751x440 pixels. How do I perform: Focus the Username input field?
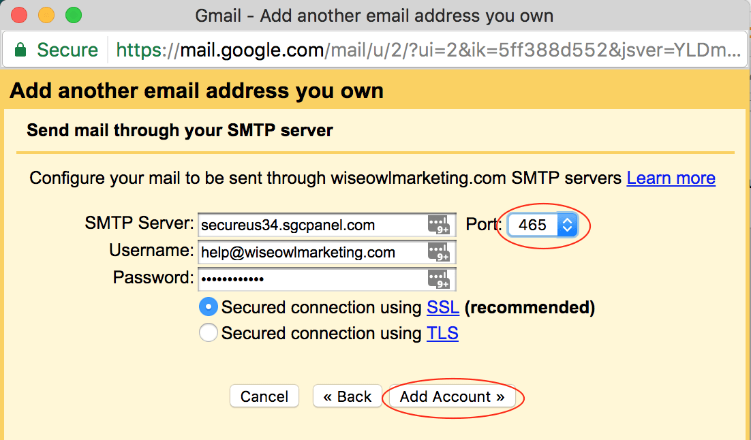click(307, 251)
